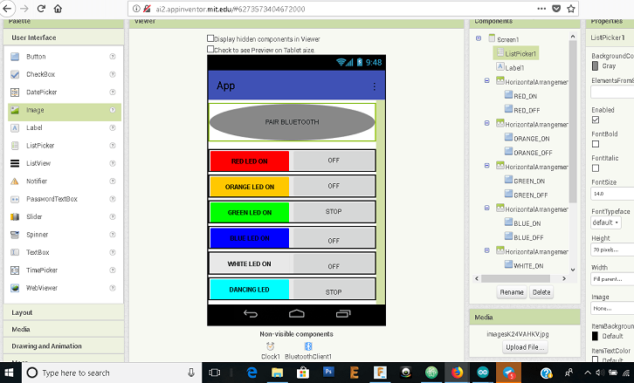The image size is (634, 383).
Task: Select the CheckBox palette component
Action: (40, 74)
